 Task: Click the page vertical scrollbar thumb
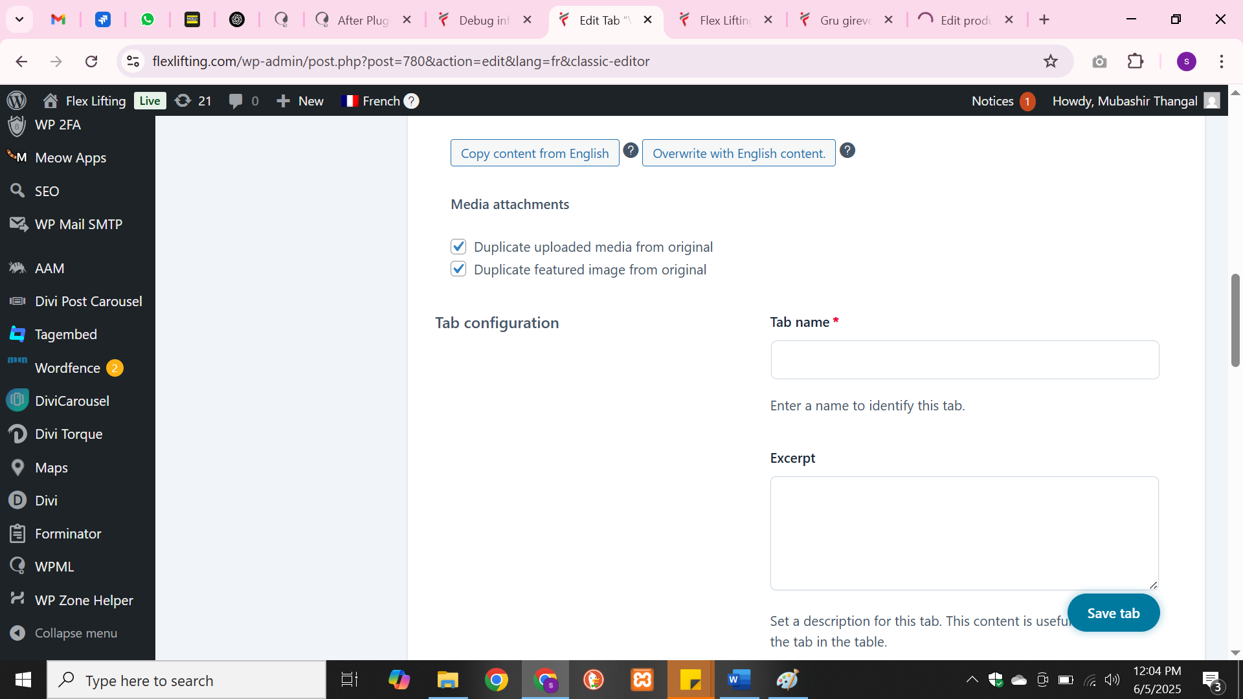(x=1235, y=320)
